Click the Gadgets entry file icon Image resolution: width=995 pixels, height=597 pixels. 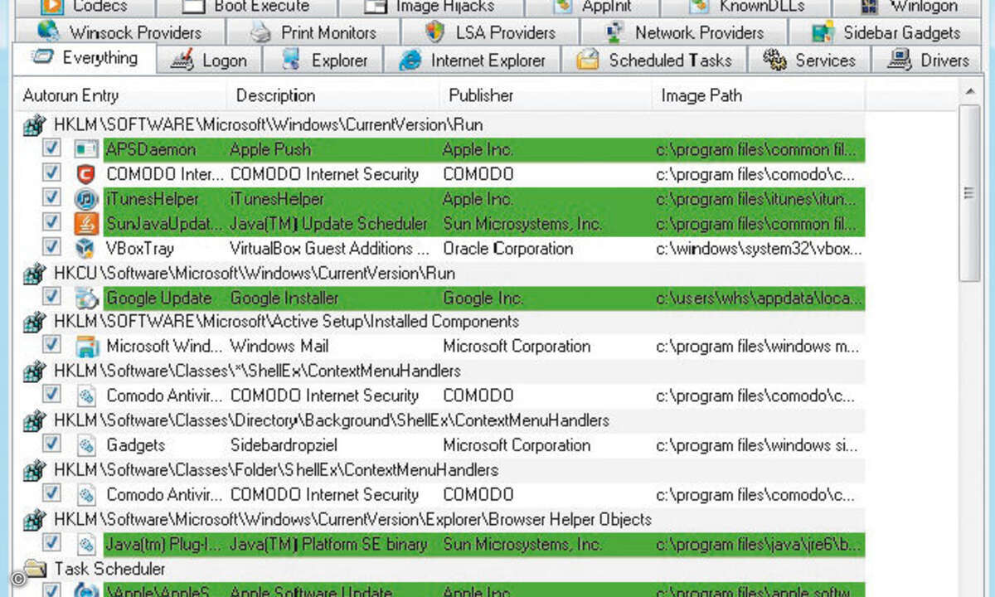click(86, 445)
